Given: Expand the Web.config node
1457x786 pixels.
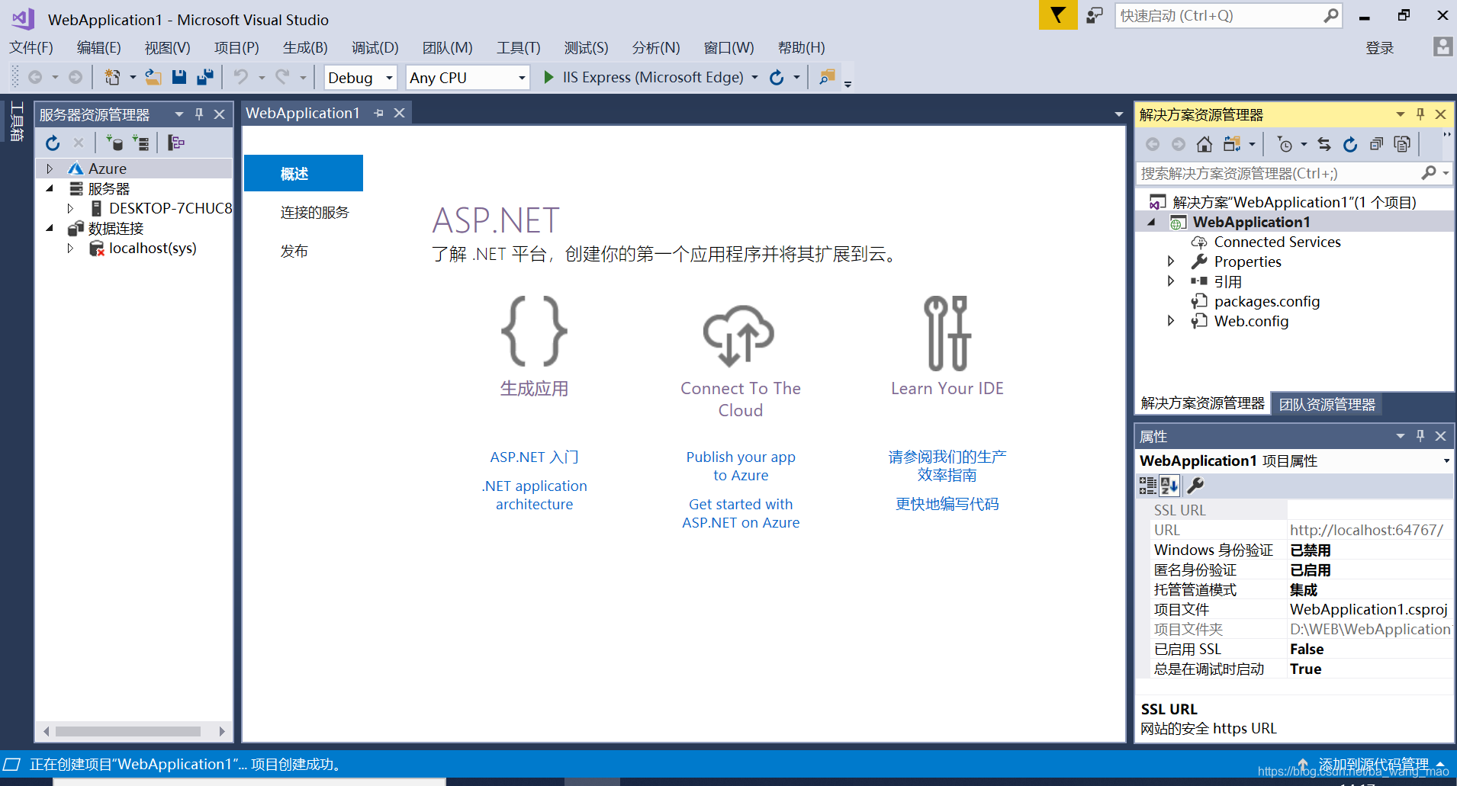Looking at the screenshot, I should point(1171,321).
